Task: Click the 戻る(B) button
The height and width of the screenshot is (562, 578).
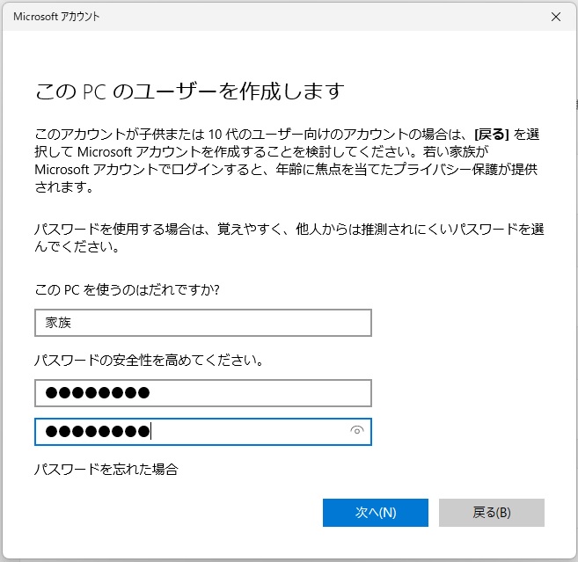Action: point(492,513)
